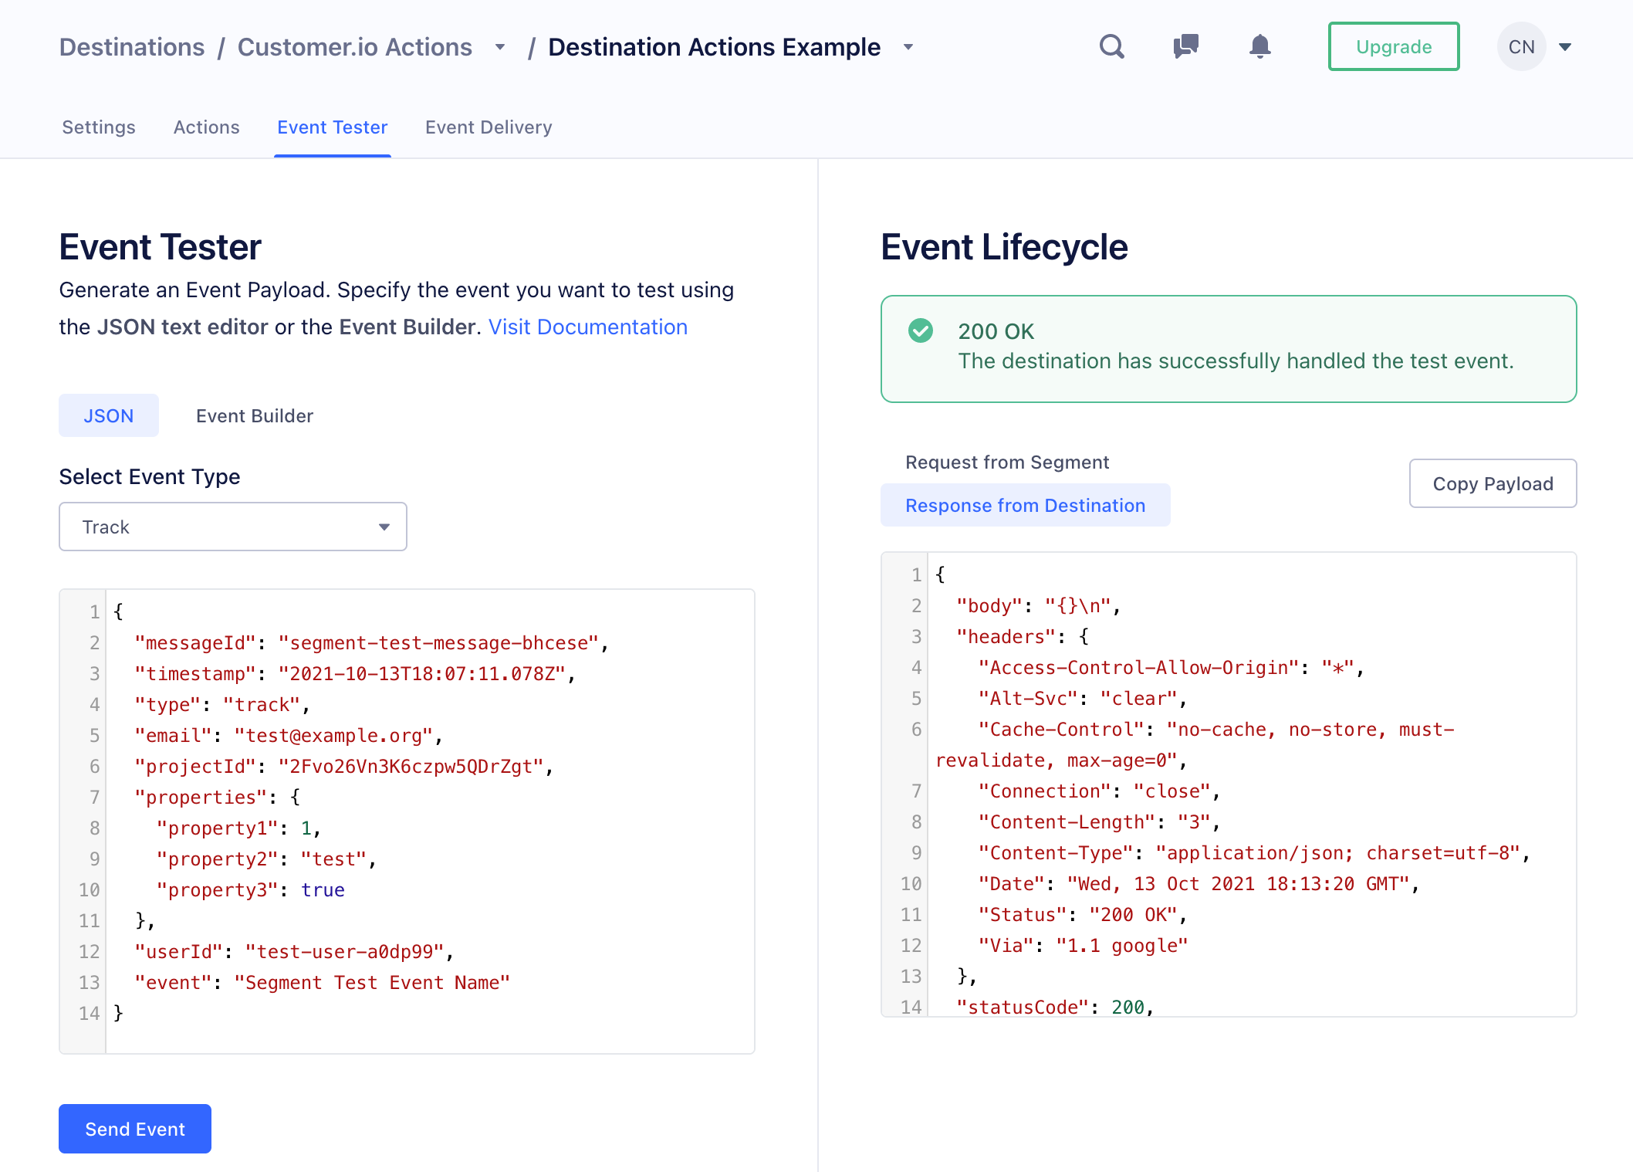Screen dimensions: 1633x1172
Task: Click the "statusCode": 200 response line
Action: 1055,1007
